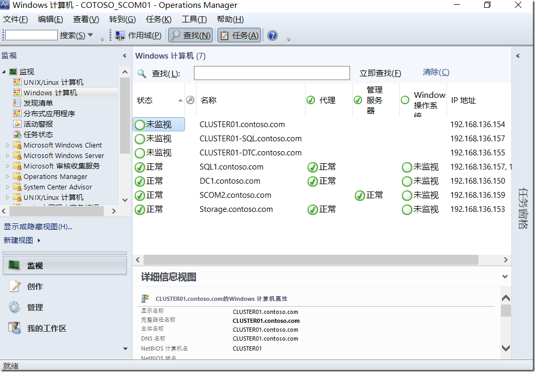
Task: Collapse the 监视 navigation pane arrow
Action: click(125, 55)
